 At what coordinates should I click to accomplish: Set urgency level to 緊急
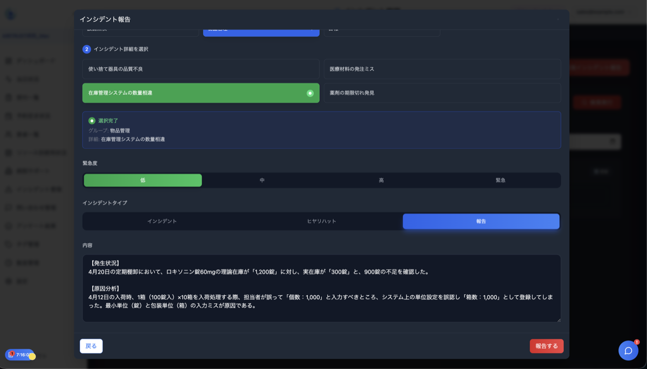501,180
